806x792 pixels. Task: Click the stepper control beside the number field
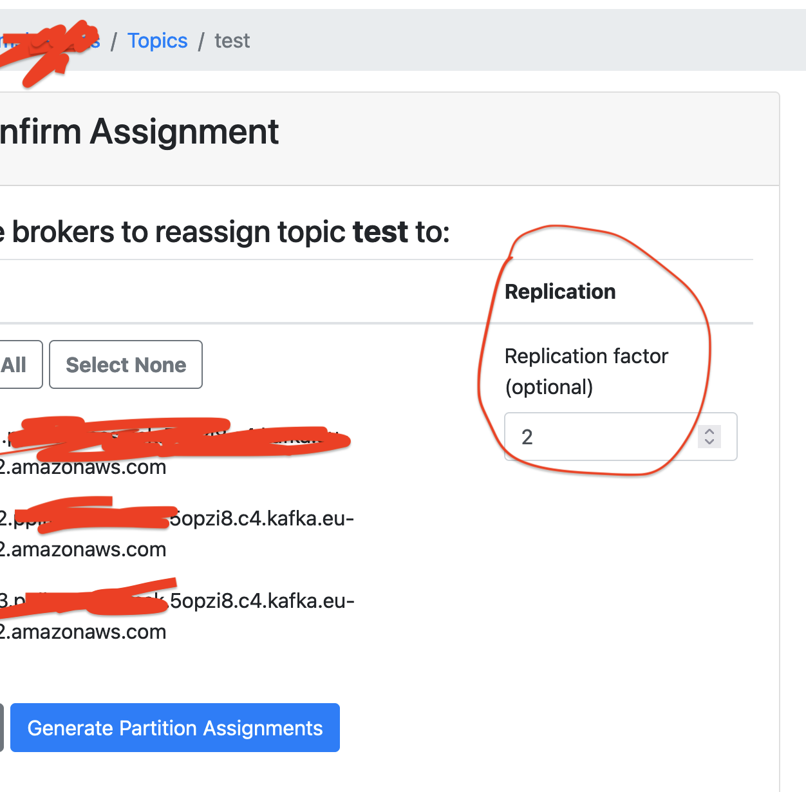(x=709, y=437)
